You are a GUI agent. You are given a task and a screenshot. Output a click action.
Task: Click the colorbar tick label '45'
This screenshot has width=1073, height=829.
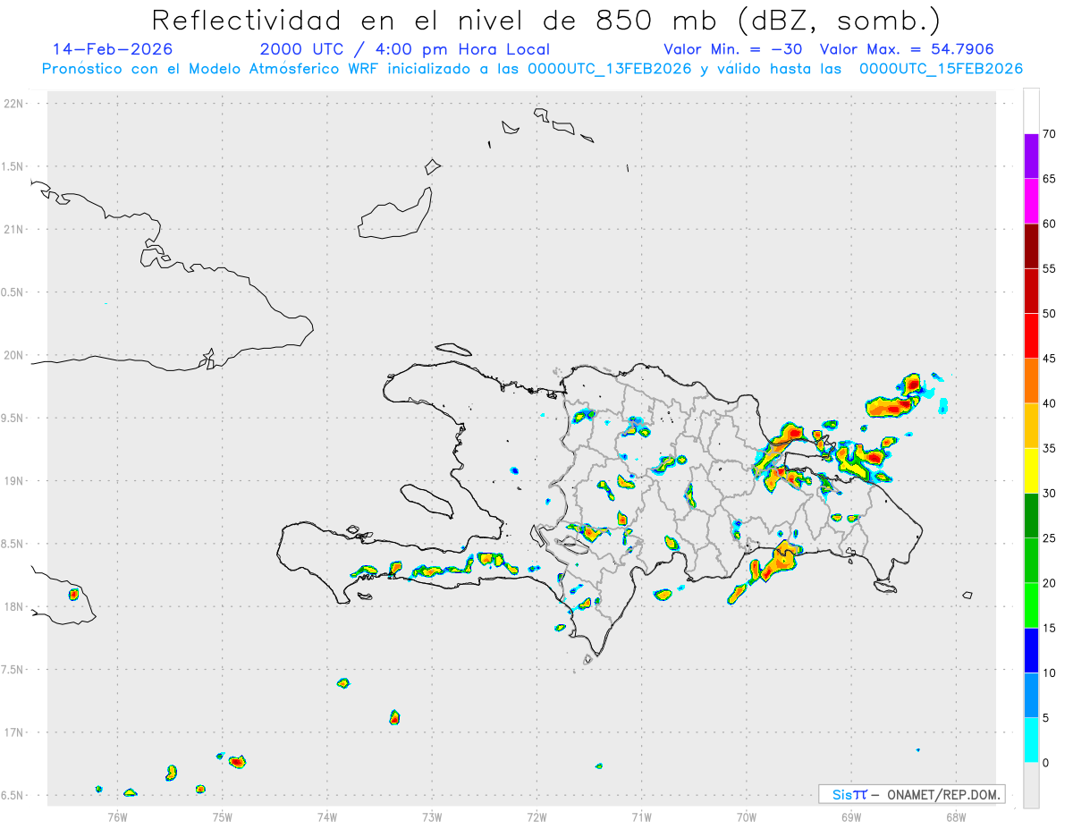click(x=1049, y=359)
